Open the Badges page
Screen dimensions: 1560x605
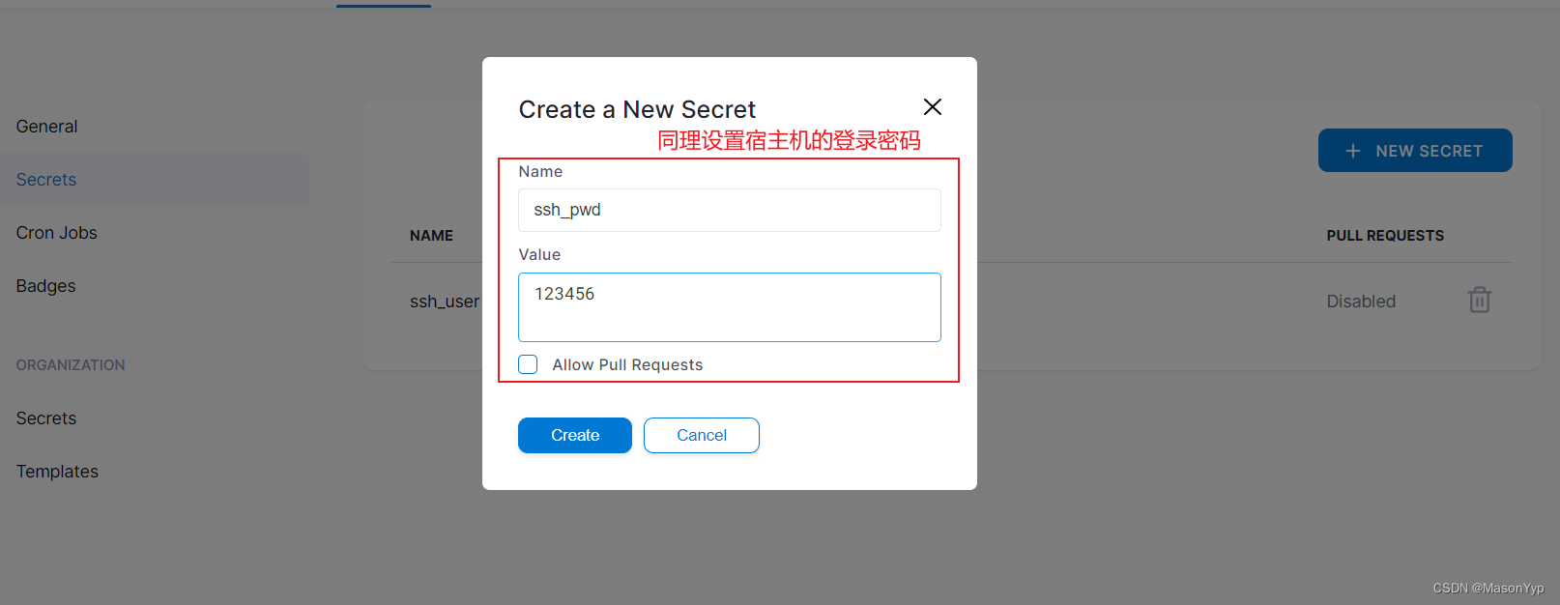(45, 285)
